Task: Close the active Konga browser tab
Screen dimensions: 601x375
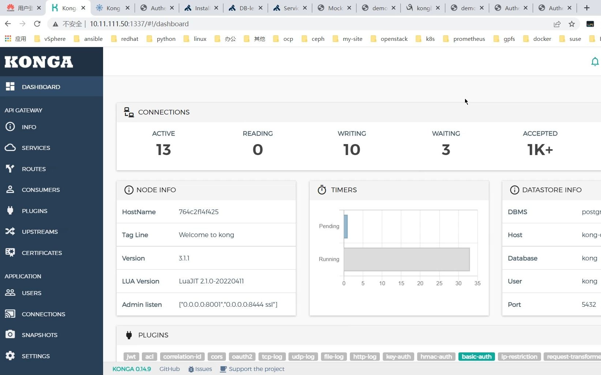Action: coord(83,8)
